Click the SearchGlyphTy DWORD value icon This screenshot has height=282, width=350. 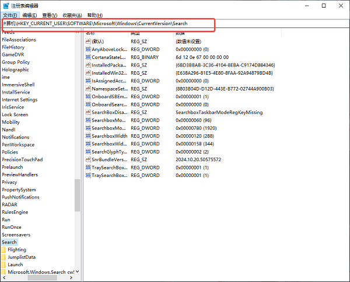pyautogui.click(x=88, y=152)
